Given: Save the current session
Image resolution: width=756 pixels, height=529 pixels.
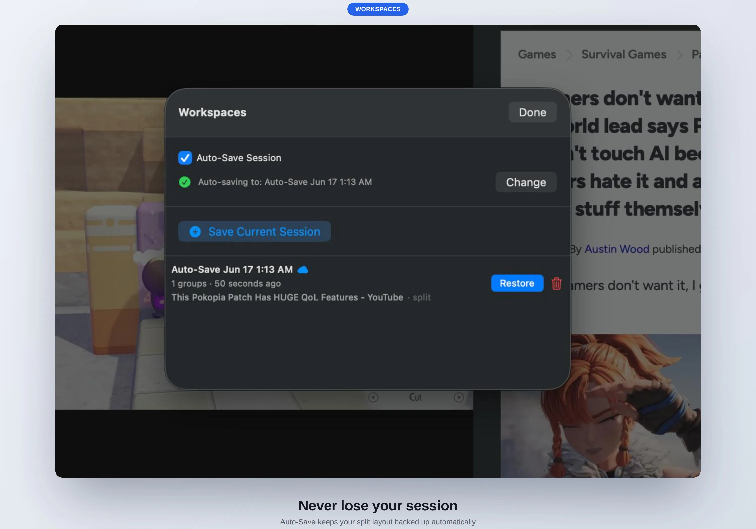Looking at the screenshot, I should tap(254, 232).
